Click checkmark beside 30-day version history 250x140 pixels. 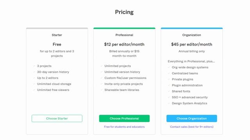pos(34,72)
